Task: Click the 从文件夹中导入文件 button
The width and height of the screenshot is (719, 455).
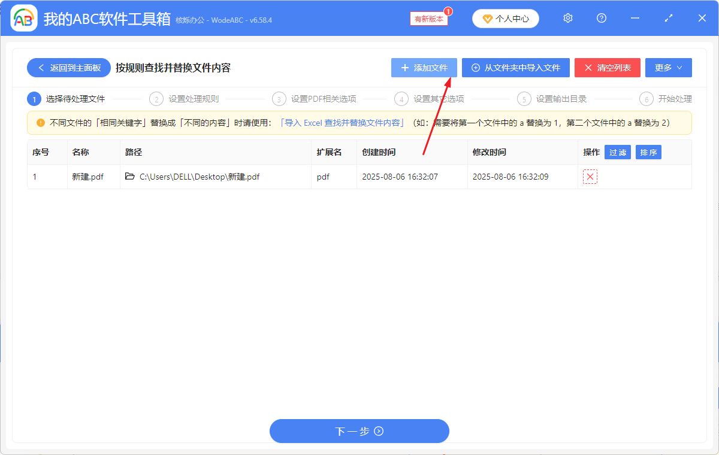Action: point(515,67)
